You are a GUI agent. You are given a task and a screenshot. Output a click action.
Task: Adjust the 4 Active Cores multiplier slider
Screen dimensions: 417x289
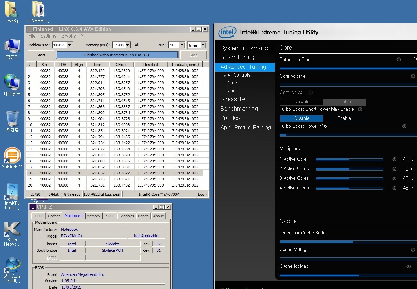(x=350, y=188)
